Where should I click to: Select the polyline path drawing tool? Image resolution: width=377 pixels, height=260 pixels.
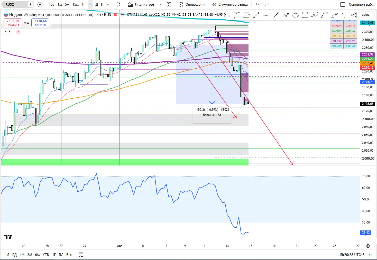pos(286,15)
